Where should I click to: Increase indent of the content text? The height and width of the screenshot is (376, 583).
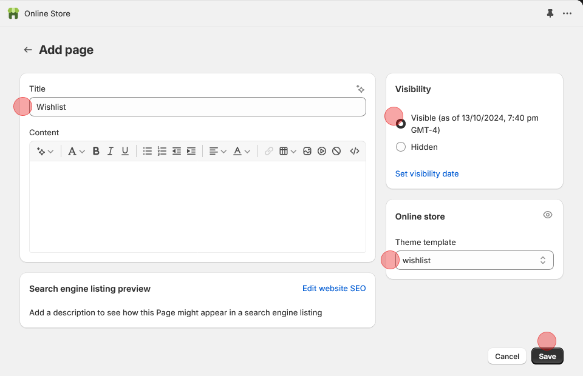pyautogui.click(x=191, y=151)
